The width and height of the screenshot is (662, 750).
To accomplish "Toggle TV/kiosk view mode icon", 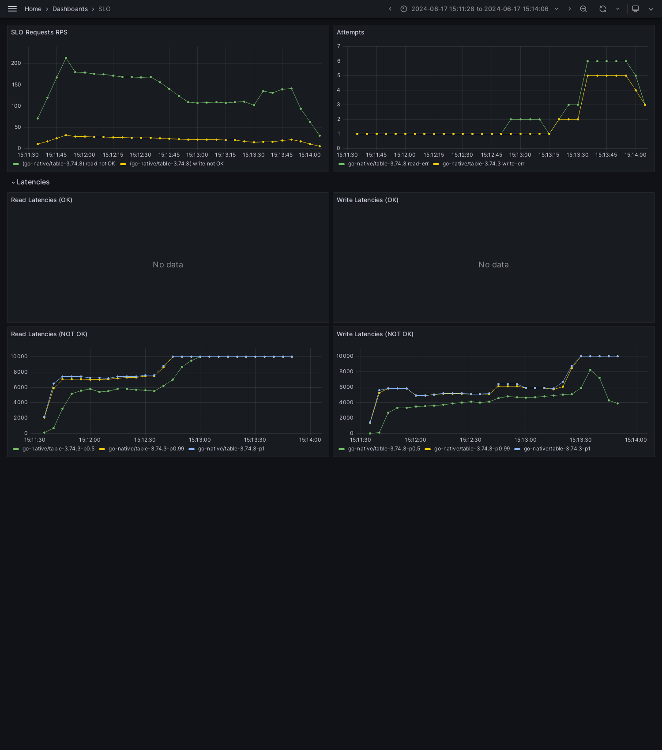I will point(636,9).
